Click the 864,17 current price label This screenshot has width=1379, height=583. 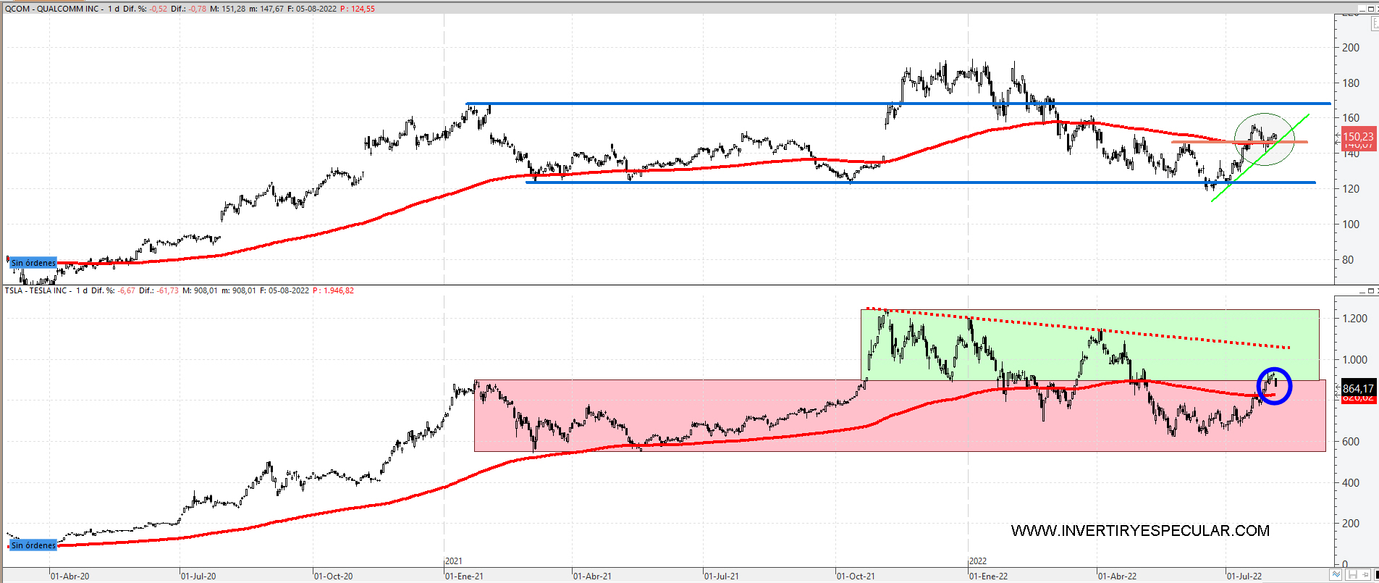[x=1357, y=389]
